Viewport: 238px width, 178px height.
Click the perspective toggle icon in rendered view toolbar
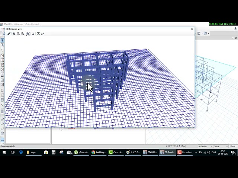[x=38, y=34]
